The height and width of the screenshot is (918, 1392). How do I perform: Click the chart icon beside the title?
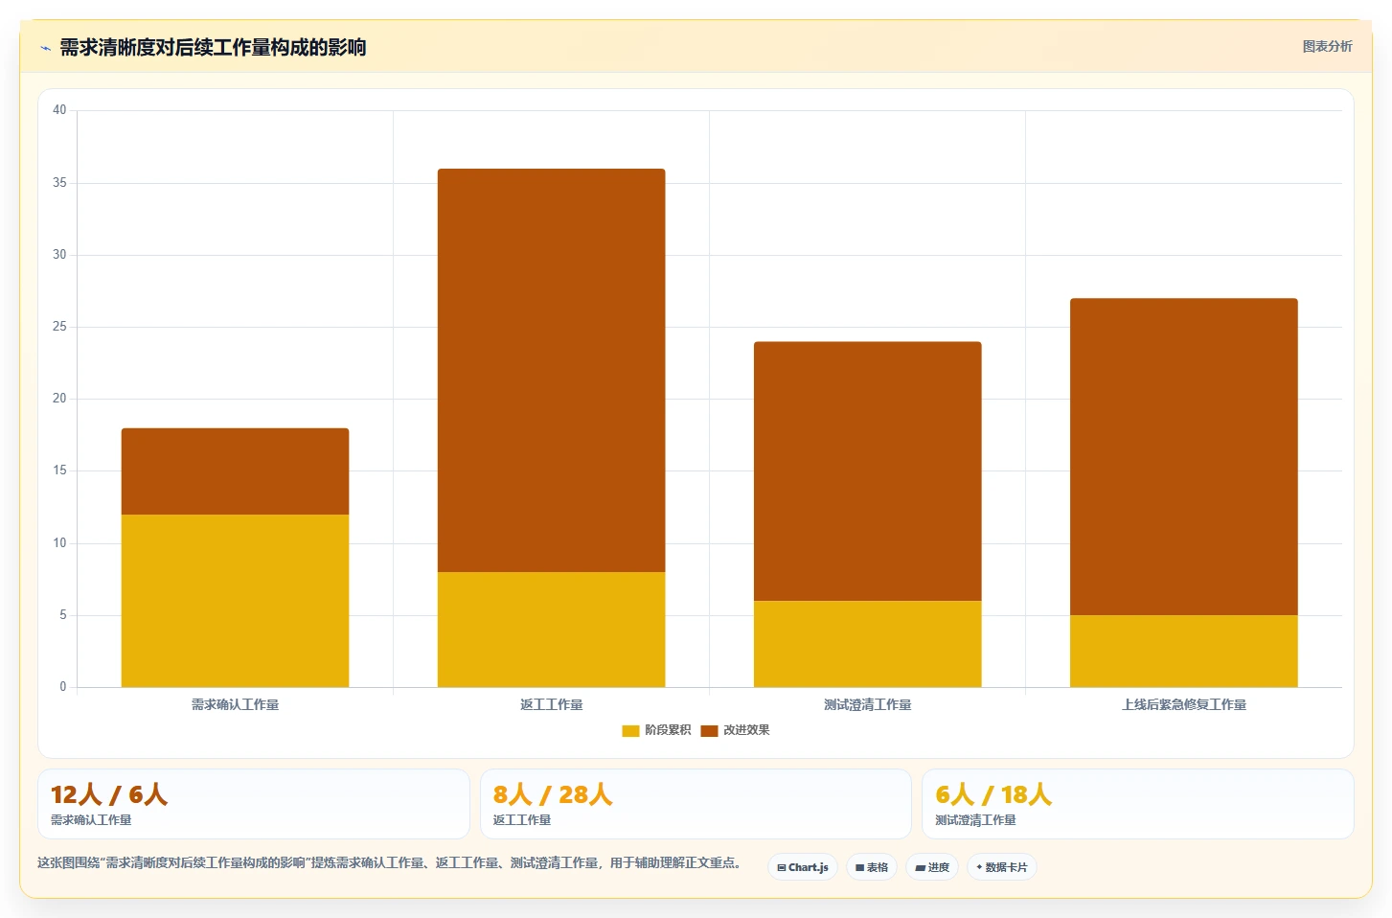pyautogui.click(x=45, y=48)
